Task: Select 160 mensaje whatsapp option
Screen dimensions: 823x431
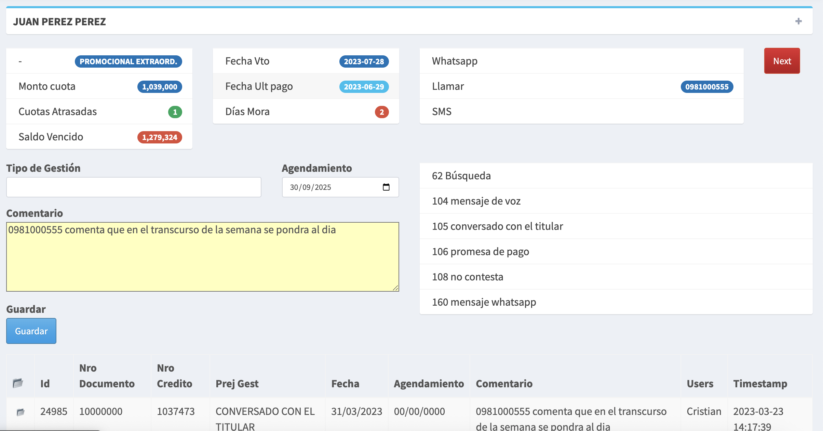Action: click(x=484, y=302)
